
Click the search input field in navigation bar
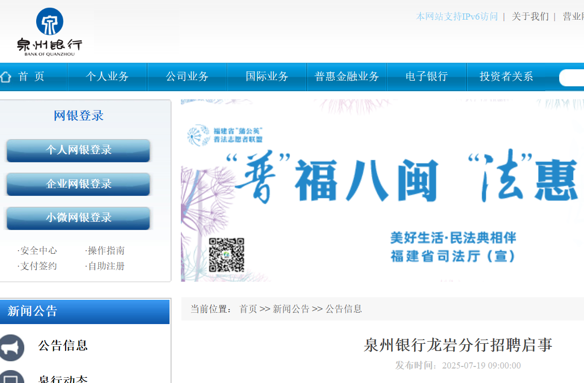click(x=571, y=78)
